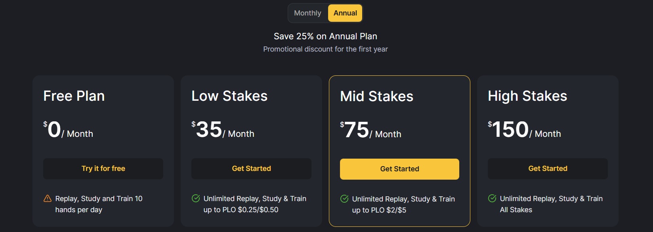Click the Save 25% on Annual Plan text
The width and height of the screenshot is (653, 232).
325,36
